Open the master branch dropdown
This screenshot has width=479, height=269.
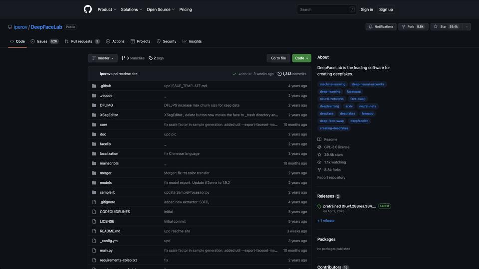click(103, 58)
